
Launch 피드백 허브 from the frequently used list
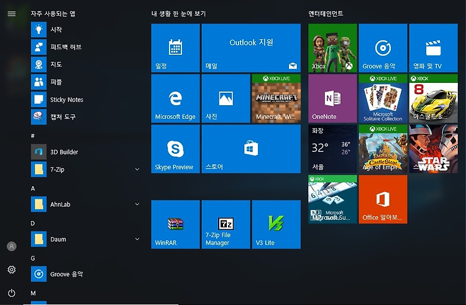tap(86, 47)
